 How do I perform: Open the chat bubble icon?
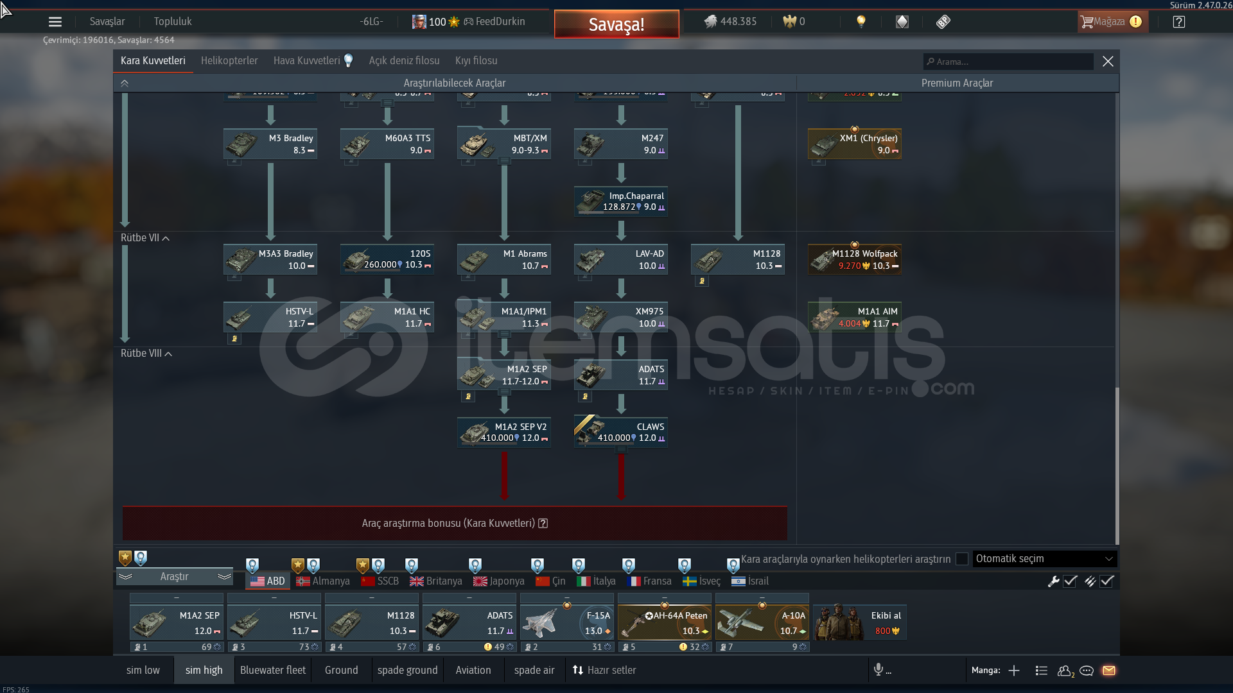coord(1087,671)
